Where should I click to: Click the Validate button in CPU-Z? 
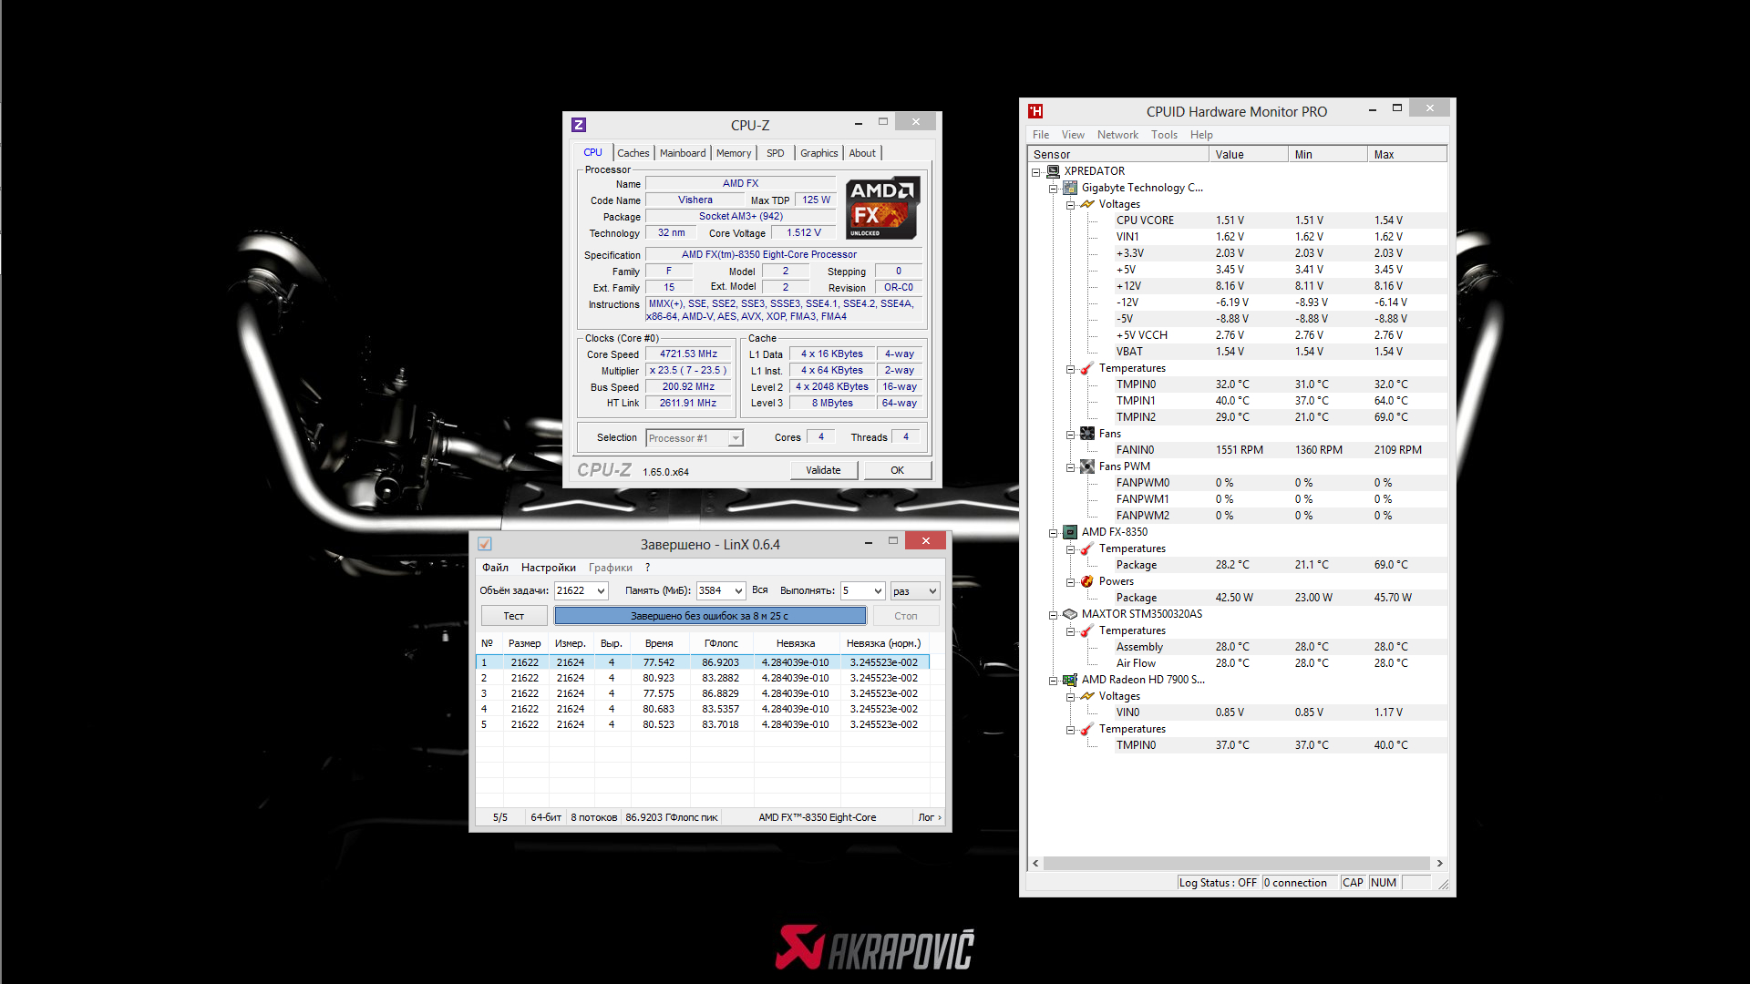(x=823, y=470)
